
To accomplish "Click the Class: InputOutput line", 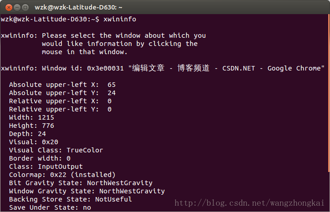I will click(x=46, y=167).
